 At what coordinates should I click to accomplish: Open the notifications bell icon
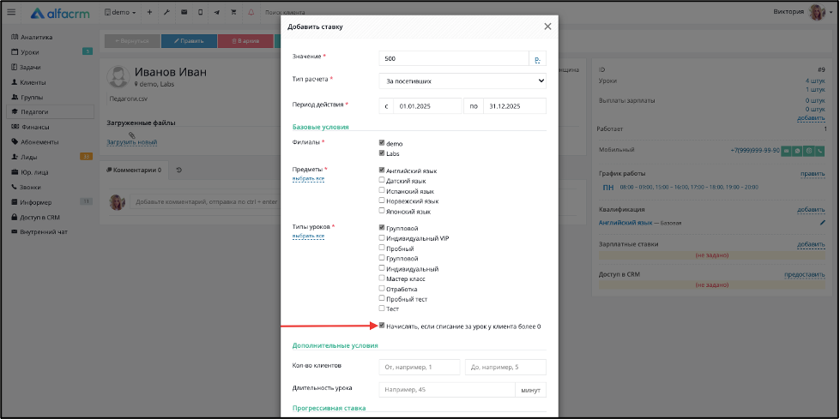tap(251, 12)
